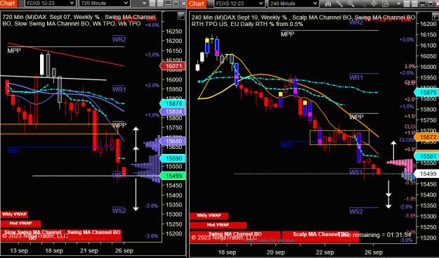The height and width of the screenshot is (258, 439).
Task: Click the Wkly VWAP label in left chart
Action: [x=14, y=214]
